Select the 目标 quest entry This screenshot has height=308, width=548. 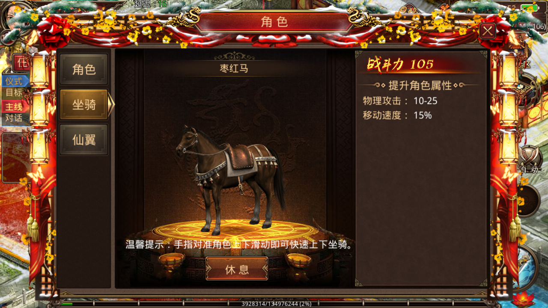[15, 92]
